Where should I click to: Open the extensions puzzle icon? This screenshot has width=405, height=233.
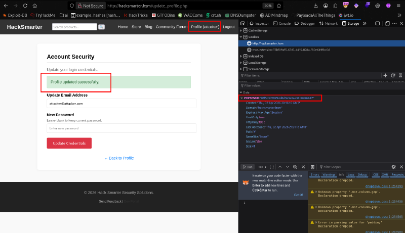coord(335,6)
